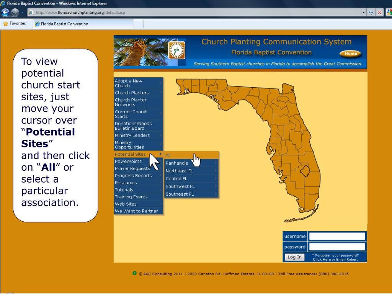Image resolution: width=392 pixels, height=294 pixels.
Task: Expand arrow on Southeast FL submenu row
Action: pyautogui.click(x=216, y=194)
